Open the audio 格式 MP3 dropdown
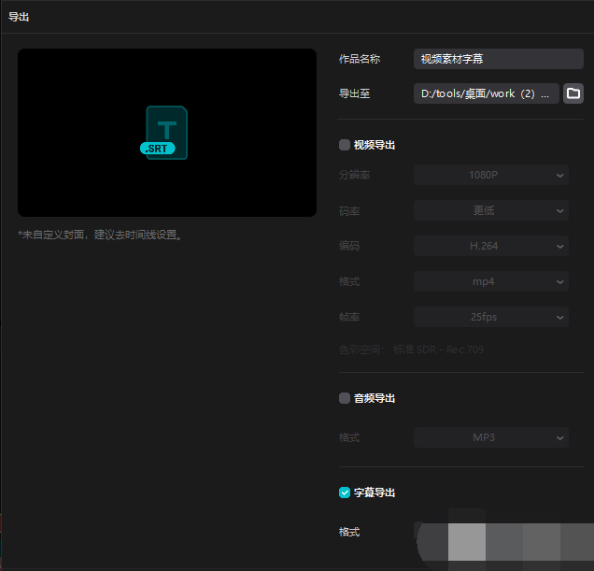The height and width of the screenshot is (571, 594). coord(491,437)
